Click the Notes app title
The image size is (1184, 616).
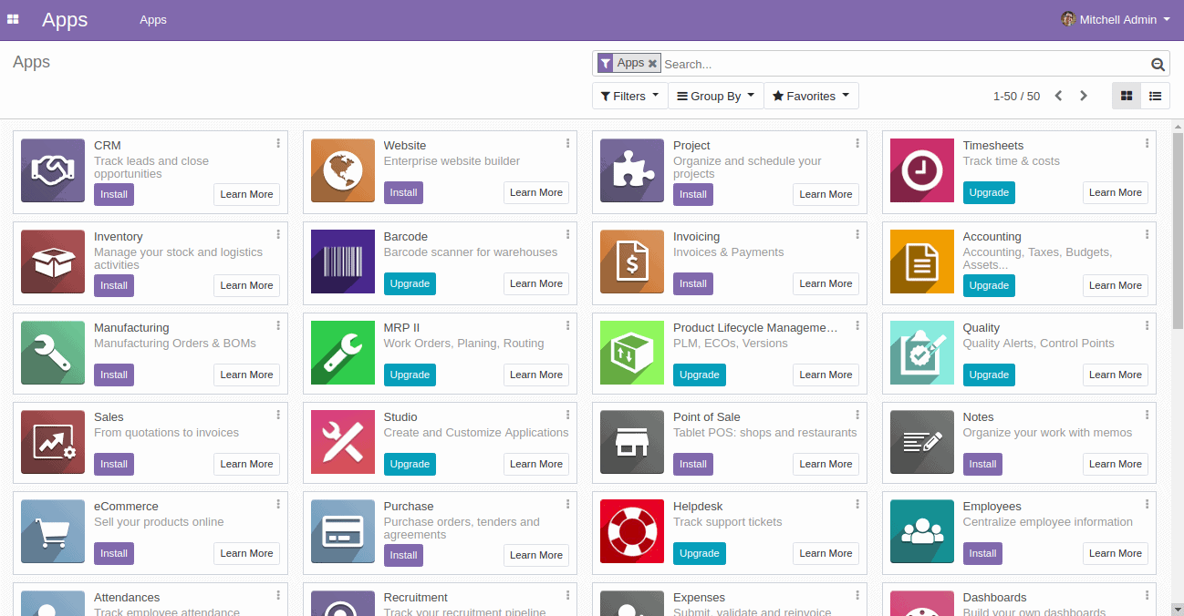[x=978, y=417]
